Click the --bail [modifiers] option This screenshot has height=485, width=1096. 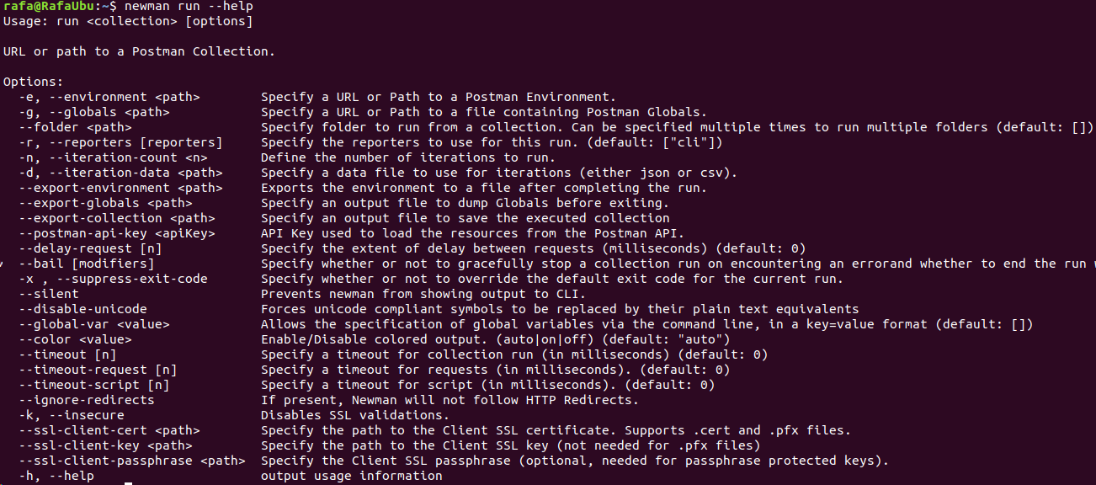pyautogui.click(x=86, y=264)
